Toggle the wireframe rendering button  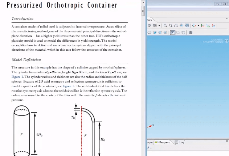(x=178, y=32)
